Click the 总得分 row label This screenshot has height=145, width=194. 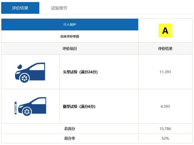(70, 129)
